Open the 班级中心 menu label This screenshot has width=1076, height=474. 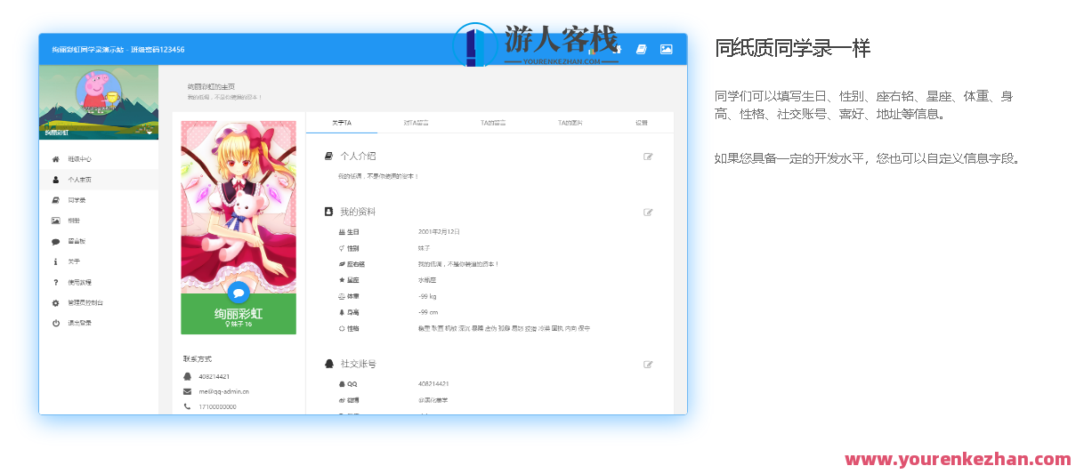pyautogui.click(x=80, y=159)
